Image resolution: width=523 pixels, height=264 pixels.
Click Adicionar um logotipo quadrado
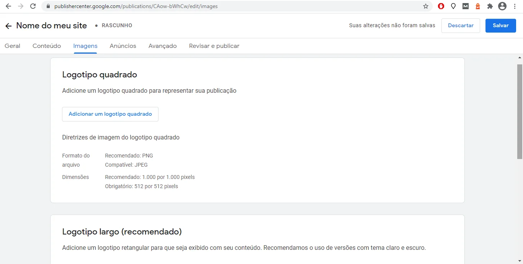pos(110,114)
